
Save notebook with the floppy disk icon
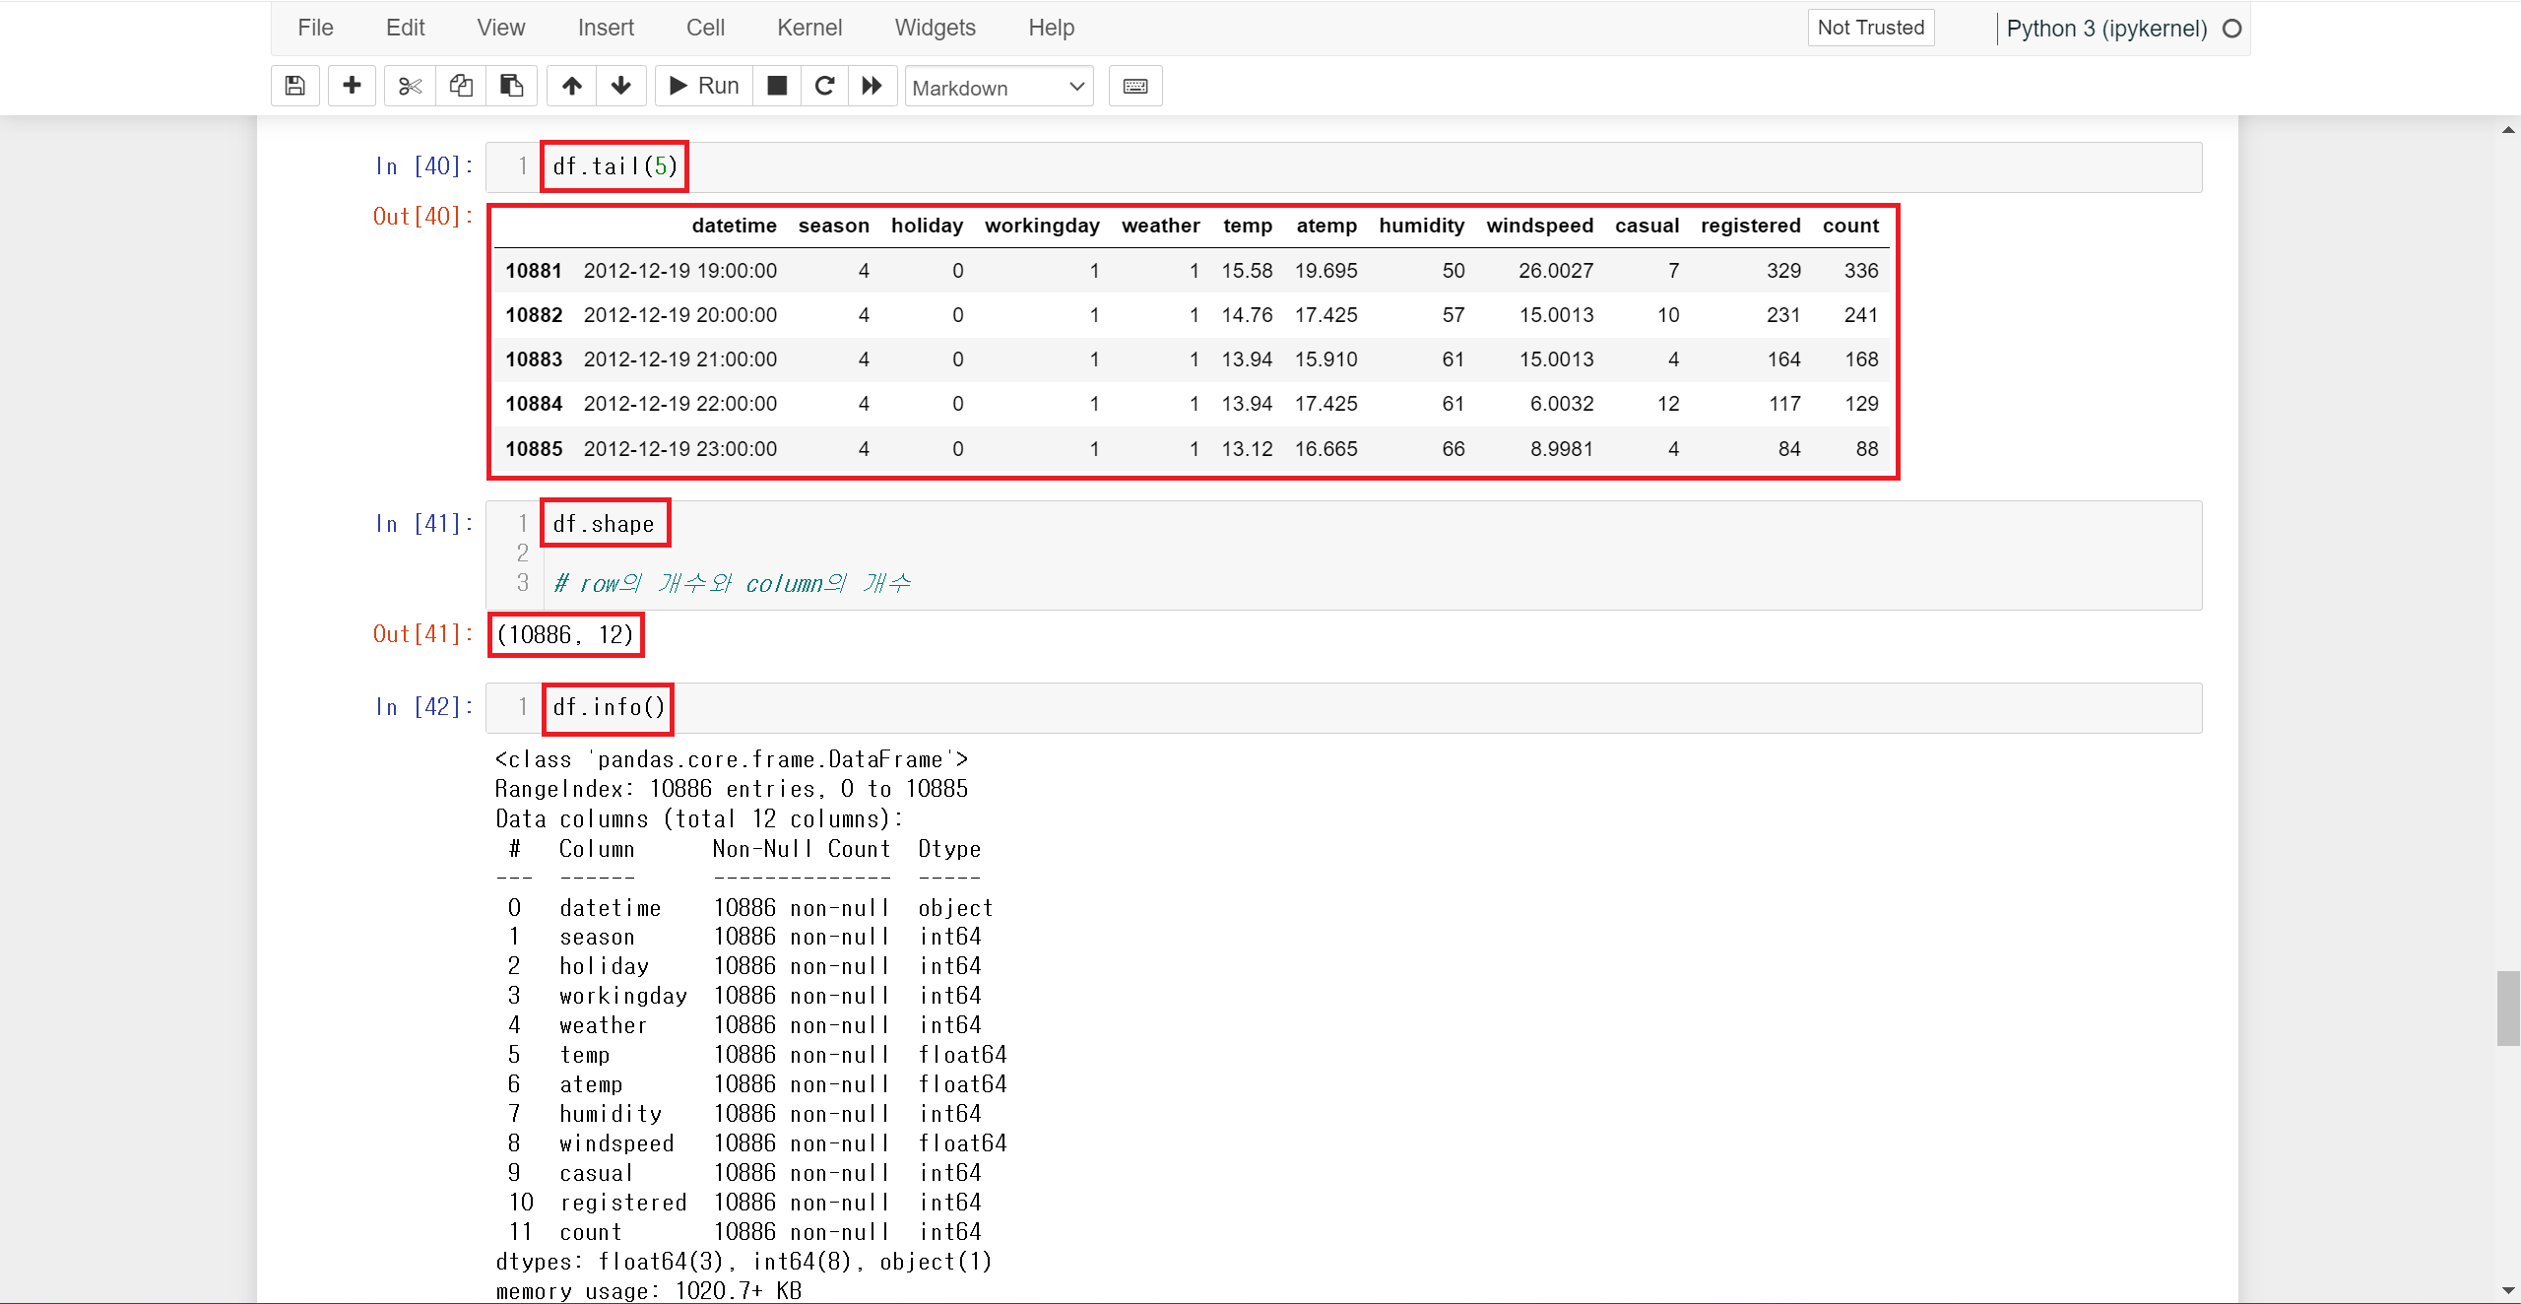click(294, 86)
